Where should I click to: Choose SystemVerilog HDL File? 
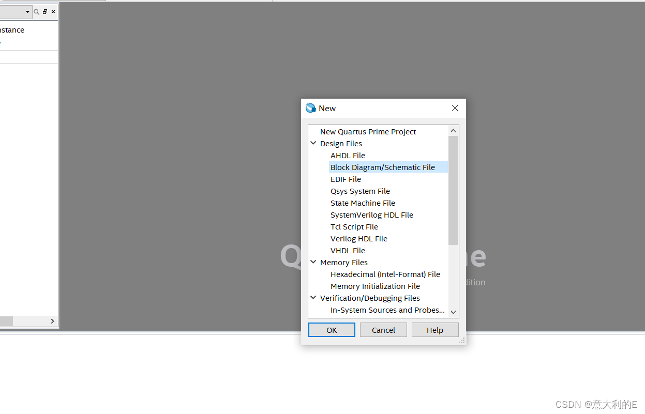coord(372,215)
